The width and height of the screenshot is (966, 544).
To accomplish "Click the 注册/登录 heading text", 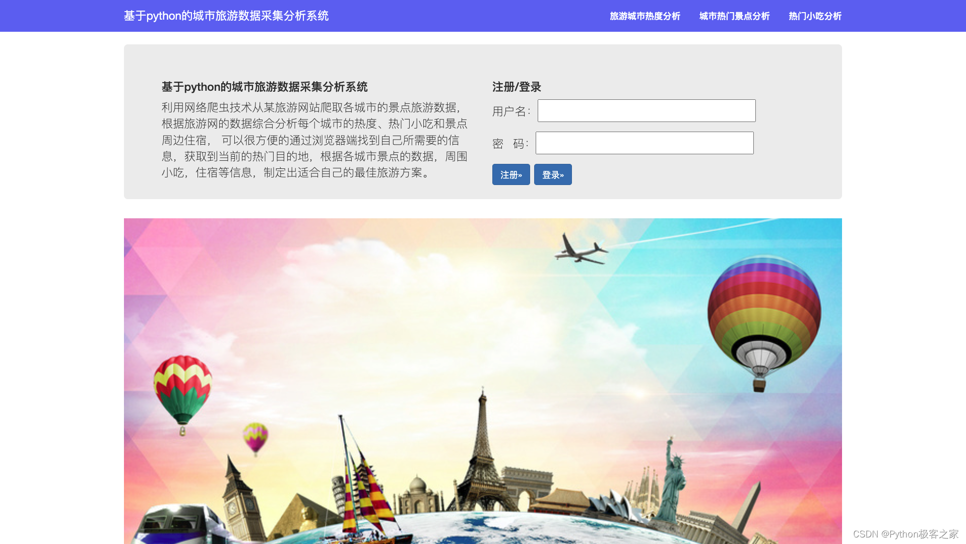I will [517, 87].
